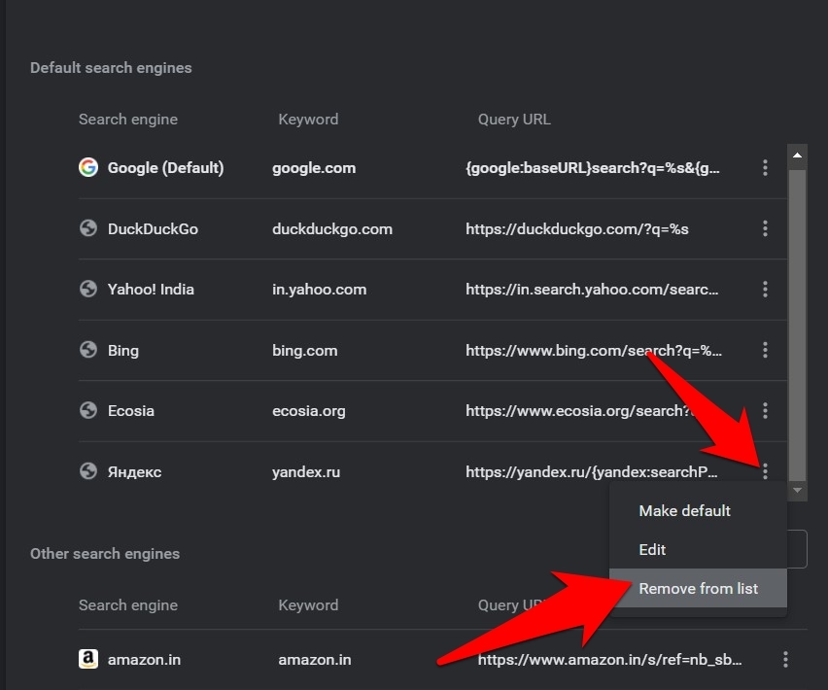Click the in.search.yahoo.com query URL
Image resolution: width=828 pixels, height=690 pixels.
[x=592, y=290]
